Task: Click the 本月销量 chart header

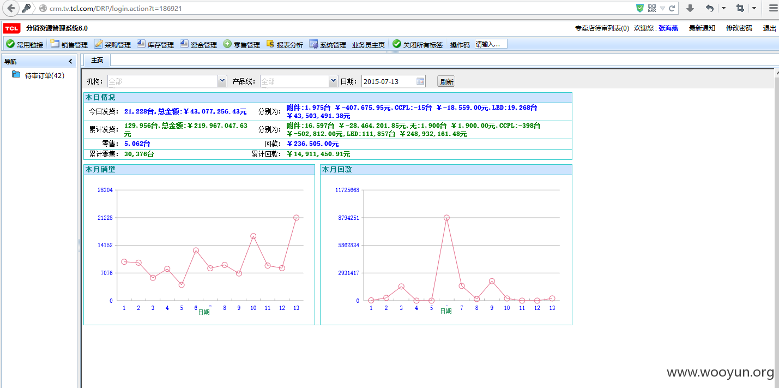Action: (x=199, y=170)
